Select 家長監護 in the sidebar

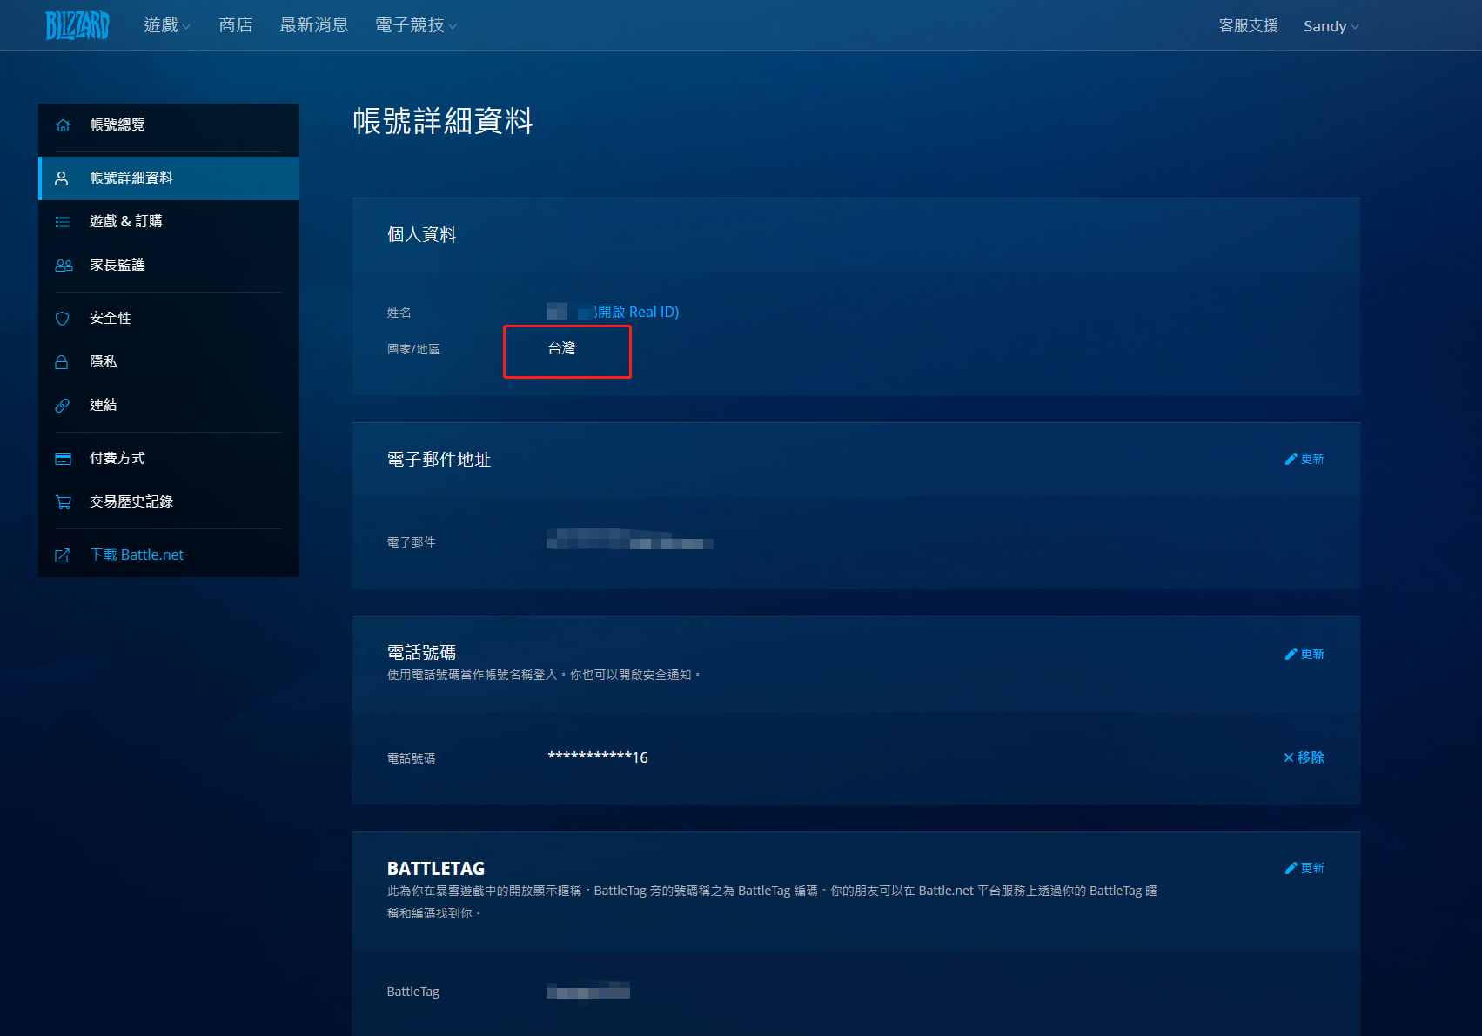[117, 265]
